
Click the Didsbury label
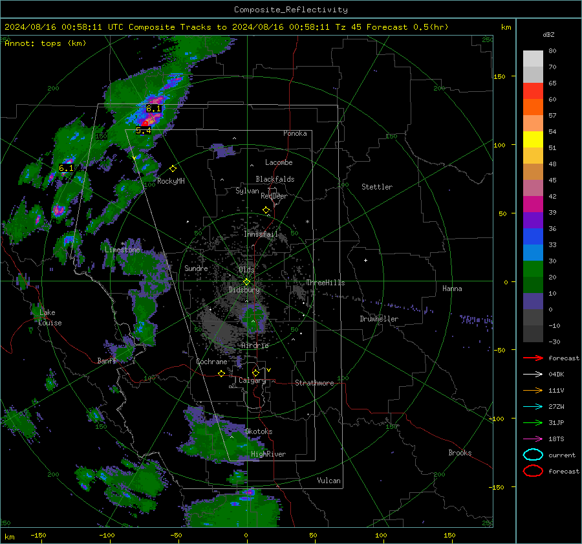[244, 290]
